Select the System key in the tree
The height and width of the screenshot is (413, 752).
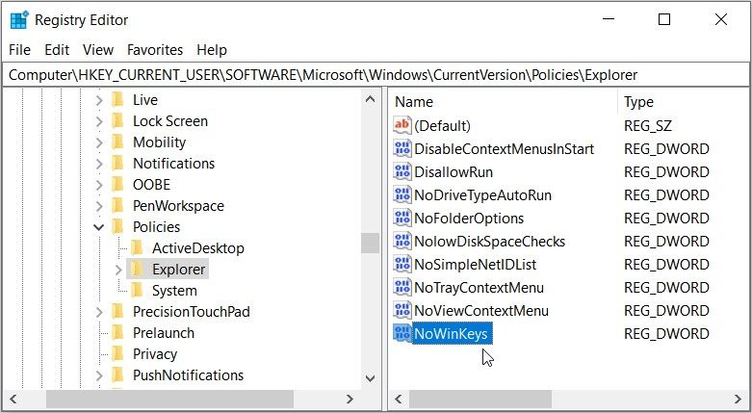tap(174, 291)
